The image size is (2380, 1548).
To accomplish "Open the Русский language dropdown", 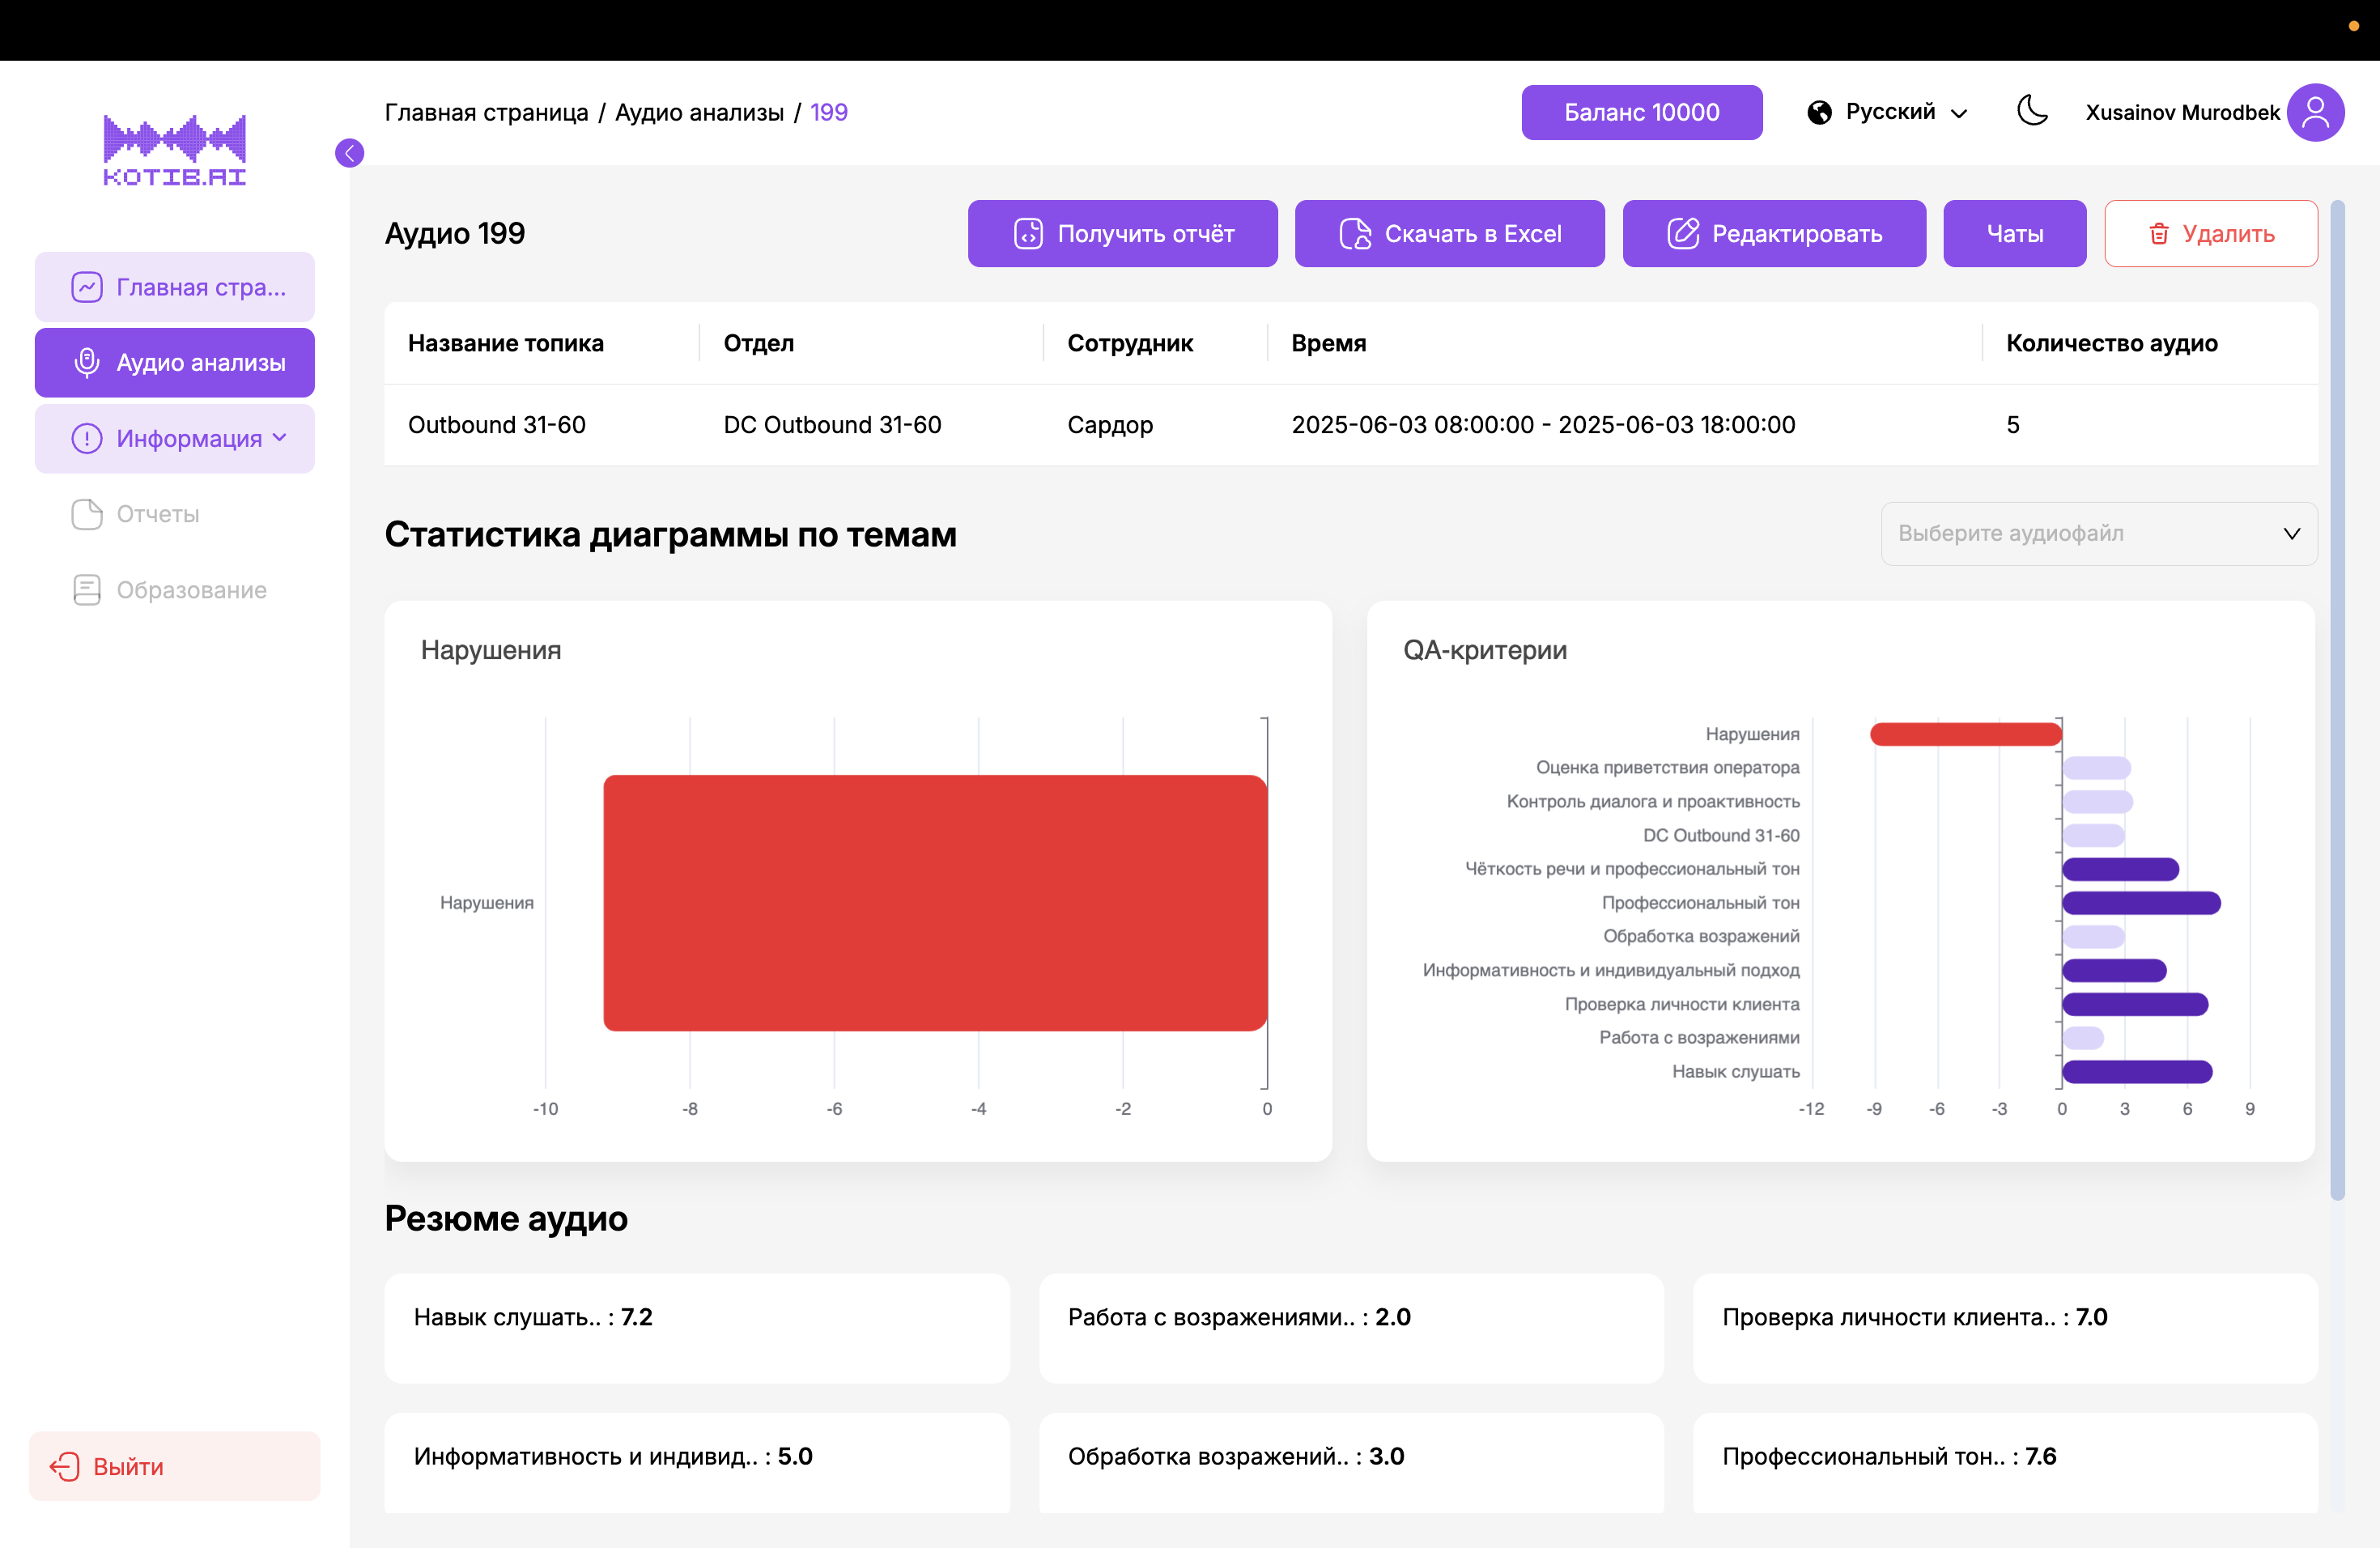I will coord(1888,112).
